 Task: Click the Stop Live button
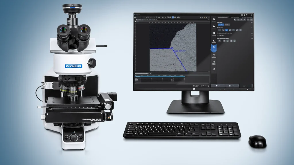218,86
